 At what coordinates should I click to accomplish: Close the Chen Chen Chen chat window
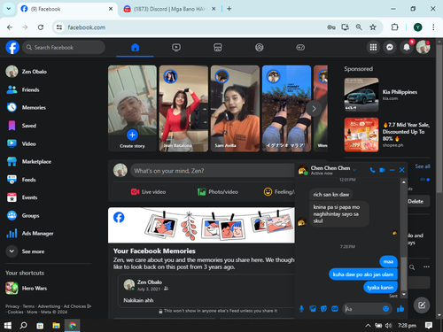[401, 170]
